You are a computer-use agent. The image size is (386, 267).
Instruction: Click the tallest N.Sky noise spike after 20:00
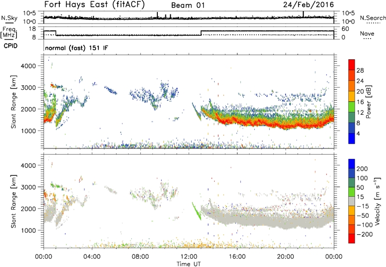pos(303,14)
